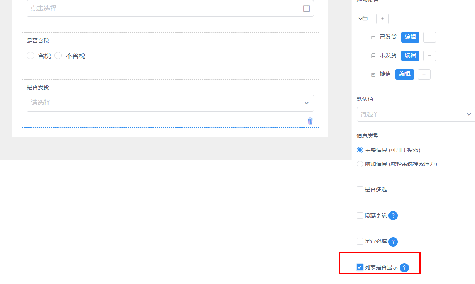Remove the 已发货 option with minus button
475x284 pixels.
click(x=429, y=37)
